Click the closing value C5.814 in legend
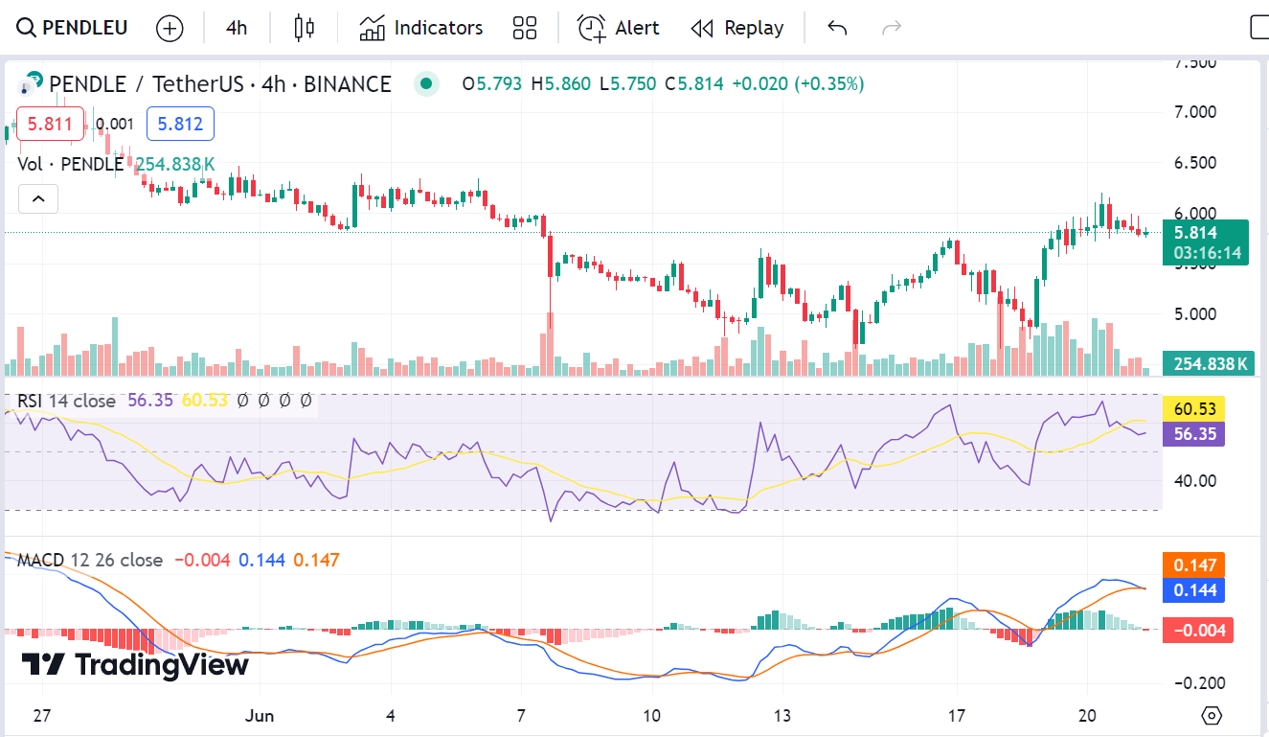 (694, 84)
